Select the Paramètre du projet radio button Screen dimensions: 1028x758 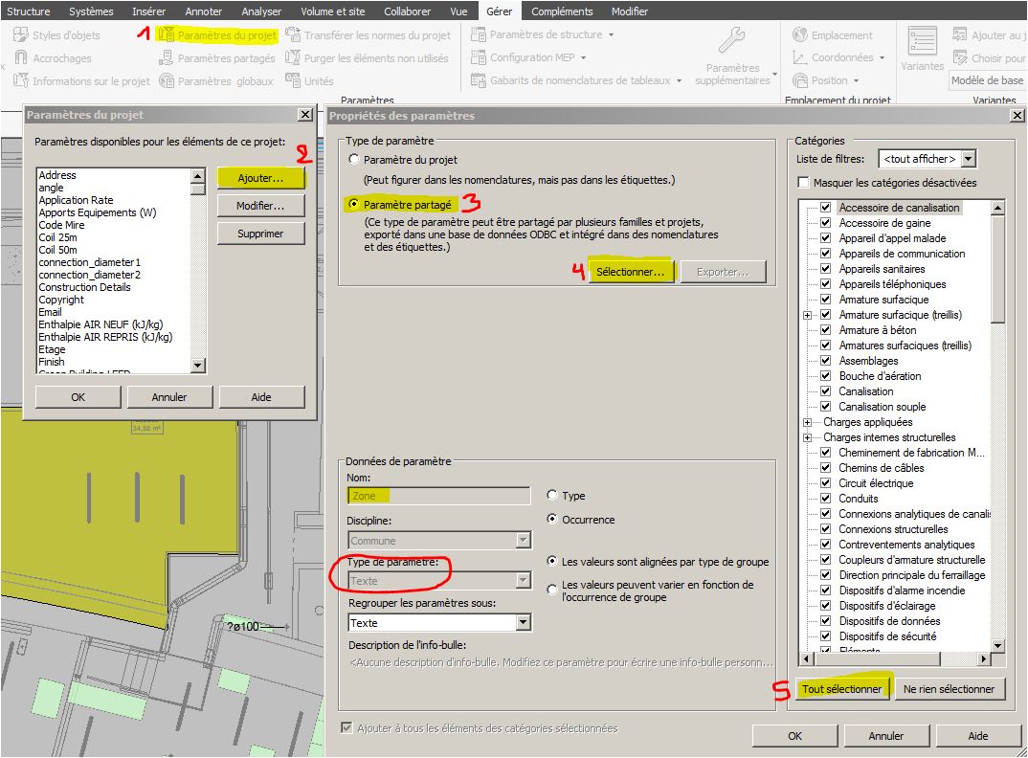(x=355, y=160)
